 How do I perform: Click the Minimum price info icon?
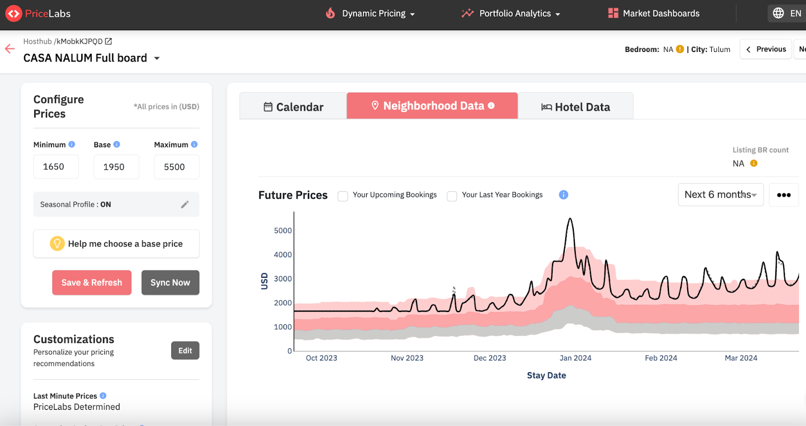[x=72, y=144]
